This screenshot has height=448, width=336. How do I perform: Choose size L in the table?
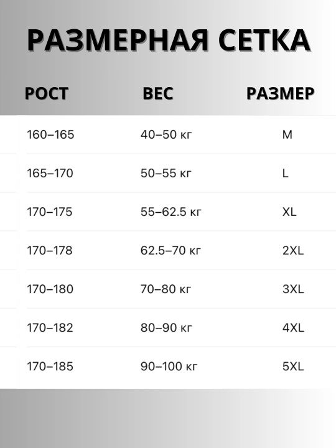(x=286, y=173)
